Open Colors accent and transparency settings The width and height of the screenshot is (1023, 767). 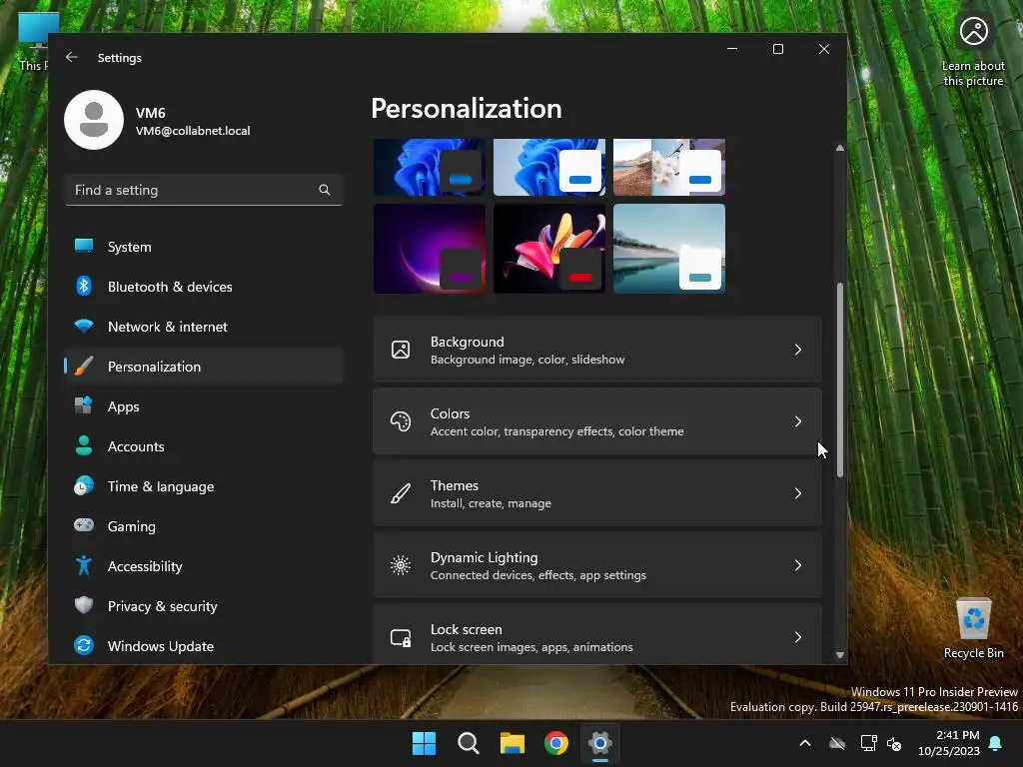[597, 421]
